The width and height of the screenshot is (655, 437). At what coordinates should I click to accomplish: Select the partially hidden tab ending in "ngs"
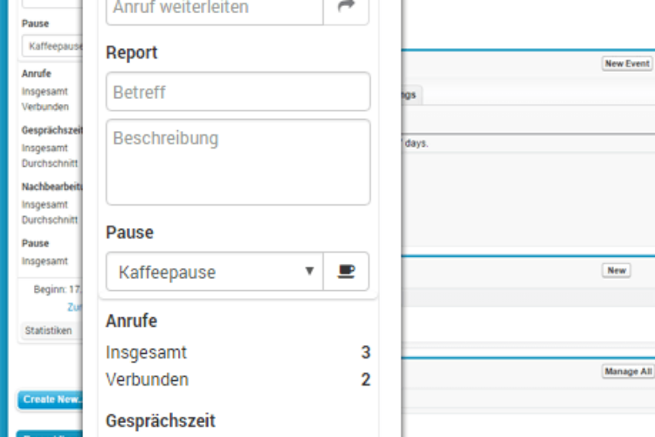[411, 95]
